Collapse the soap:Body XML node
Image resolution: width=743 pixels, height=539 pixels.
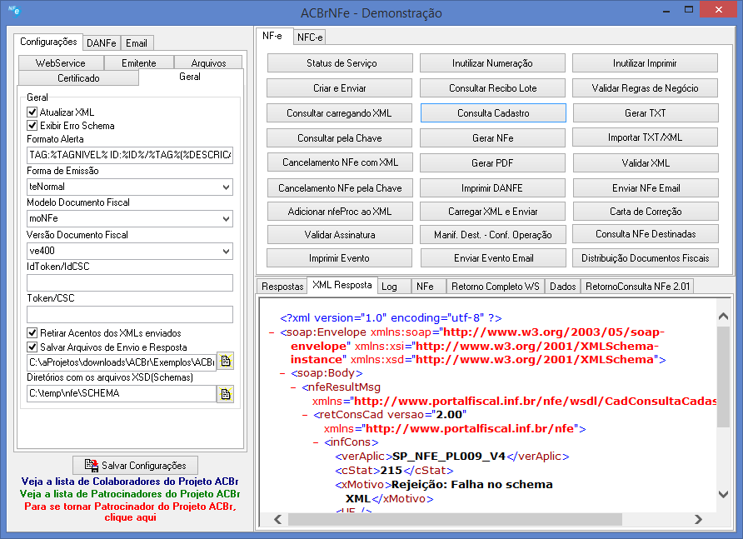coord(283,373)
